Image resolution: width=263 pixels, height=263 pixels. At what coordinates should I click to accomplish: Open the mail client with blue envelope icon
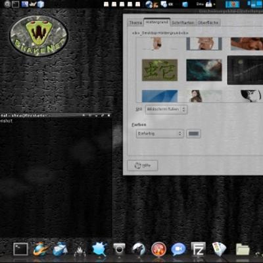click(x=60, y=249)
